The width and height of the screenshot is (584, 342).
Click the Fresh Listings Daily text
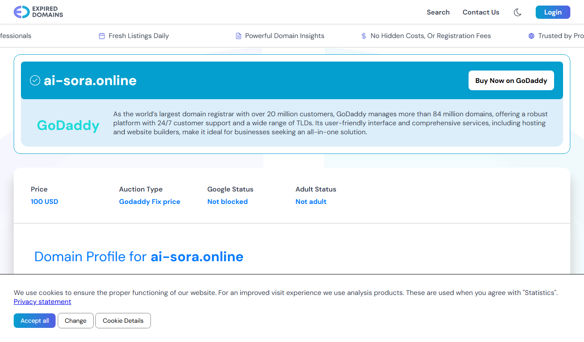click(x=139, y=36)
